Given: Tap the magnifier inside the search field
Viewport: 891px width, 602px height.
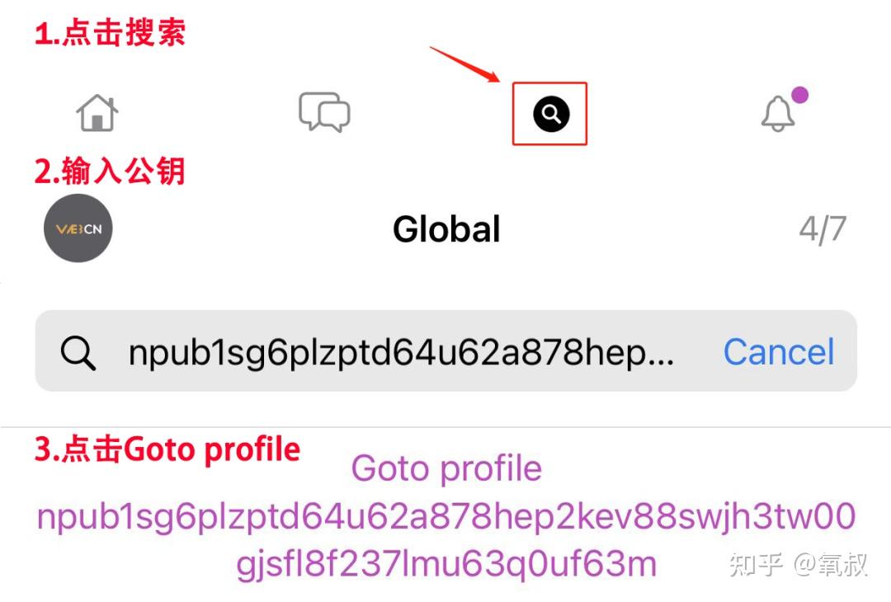Looking at the screenshot, I should (x=78, y=353).
